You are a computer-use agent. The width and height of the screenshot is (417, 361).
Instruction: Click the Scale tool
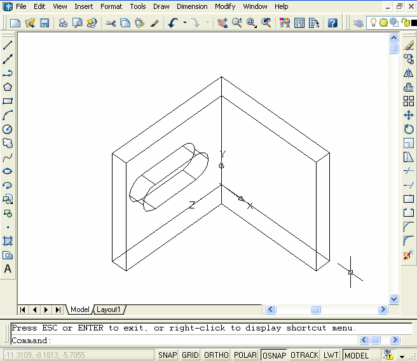coord(409,143)
